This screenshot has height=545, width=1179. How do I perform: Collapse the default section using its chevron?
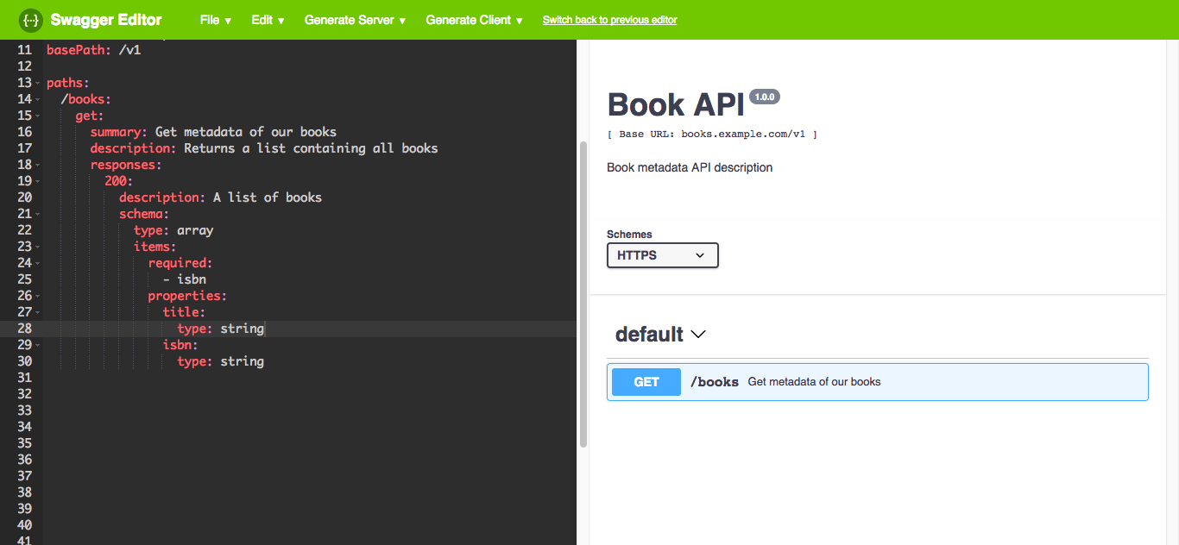pos(697,335)
